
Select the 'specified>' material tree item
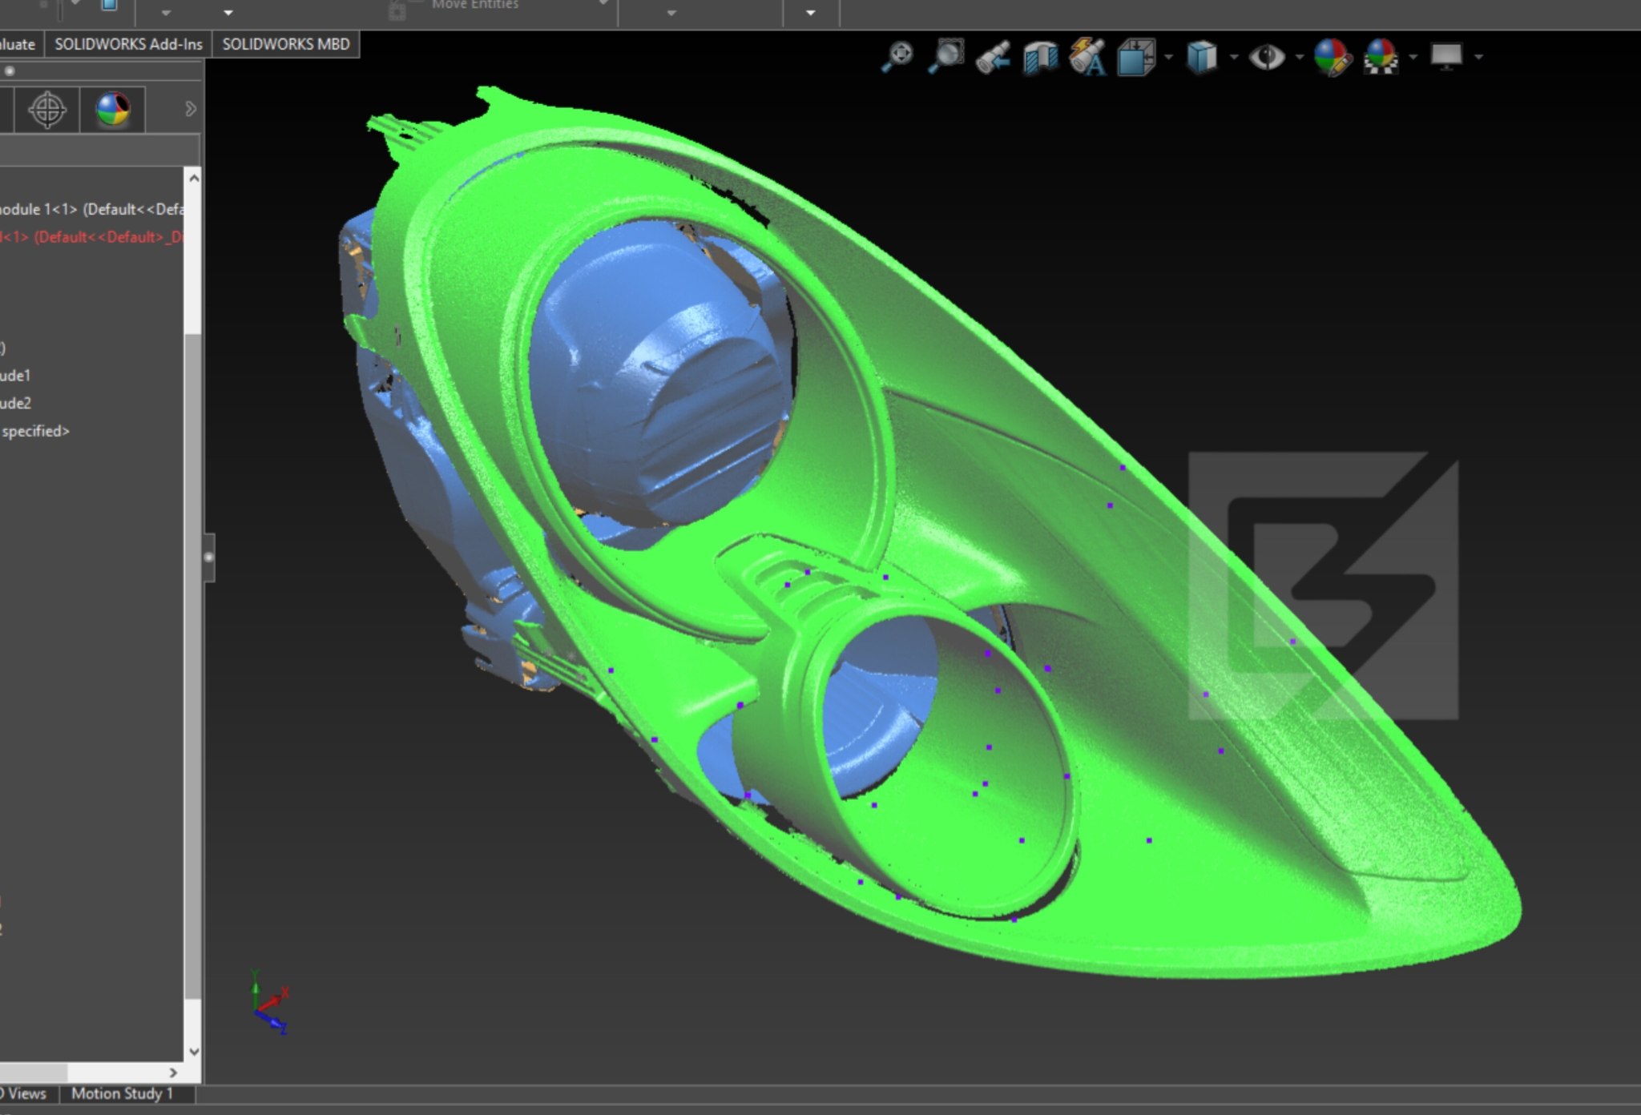tap(35, 431)
